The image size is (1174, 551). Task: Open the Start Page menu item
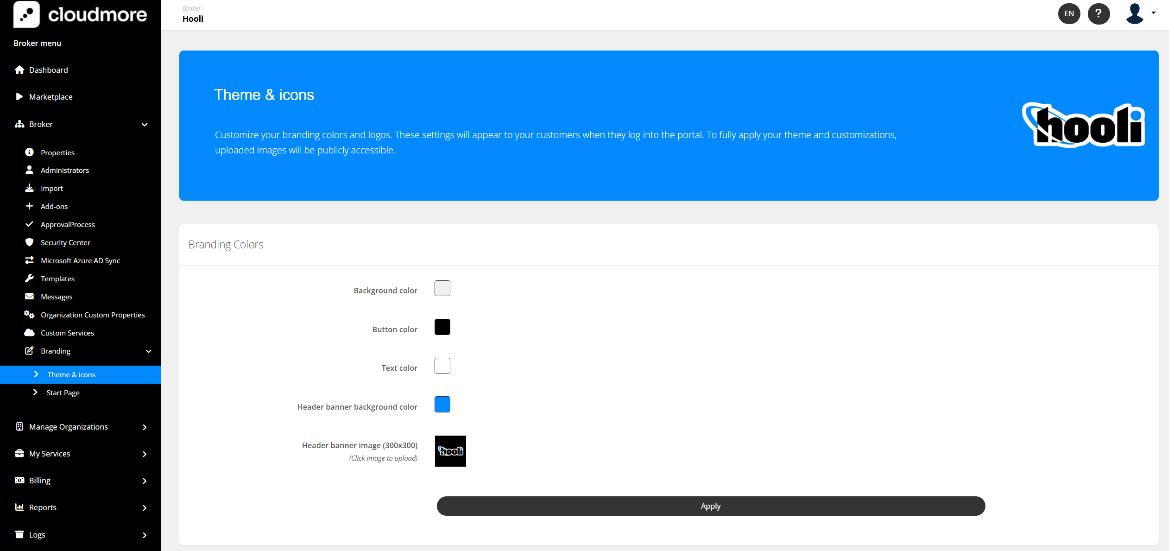pos(63,393)
